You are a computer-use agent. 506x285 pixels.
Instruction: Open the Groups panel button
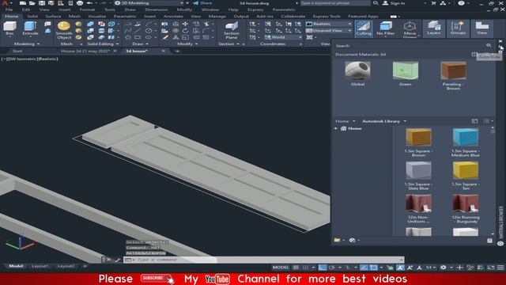(x=458, y=28)
